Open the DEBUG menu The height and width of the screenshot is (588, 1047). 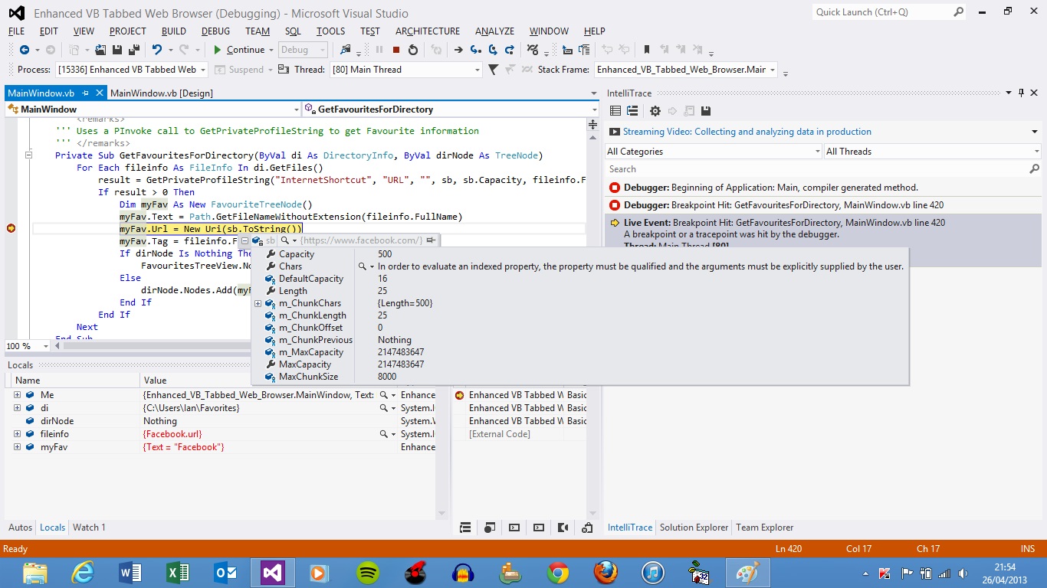pyautogui.click(x=215, y=31)
